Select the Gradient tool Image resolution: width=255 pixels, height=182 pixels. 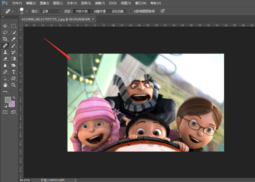[13, 59]
